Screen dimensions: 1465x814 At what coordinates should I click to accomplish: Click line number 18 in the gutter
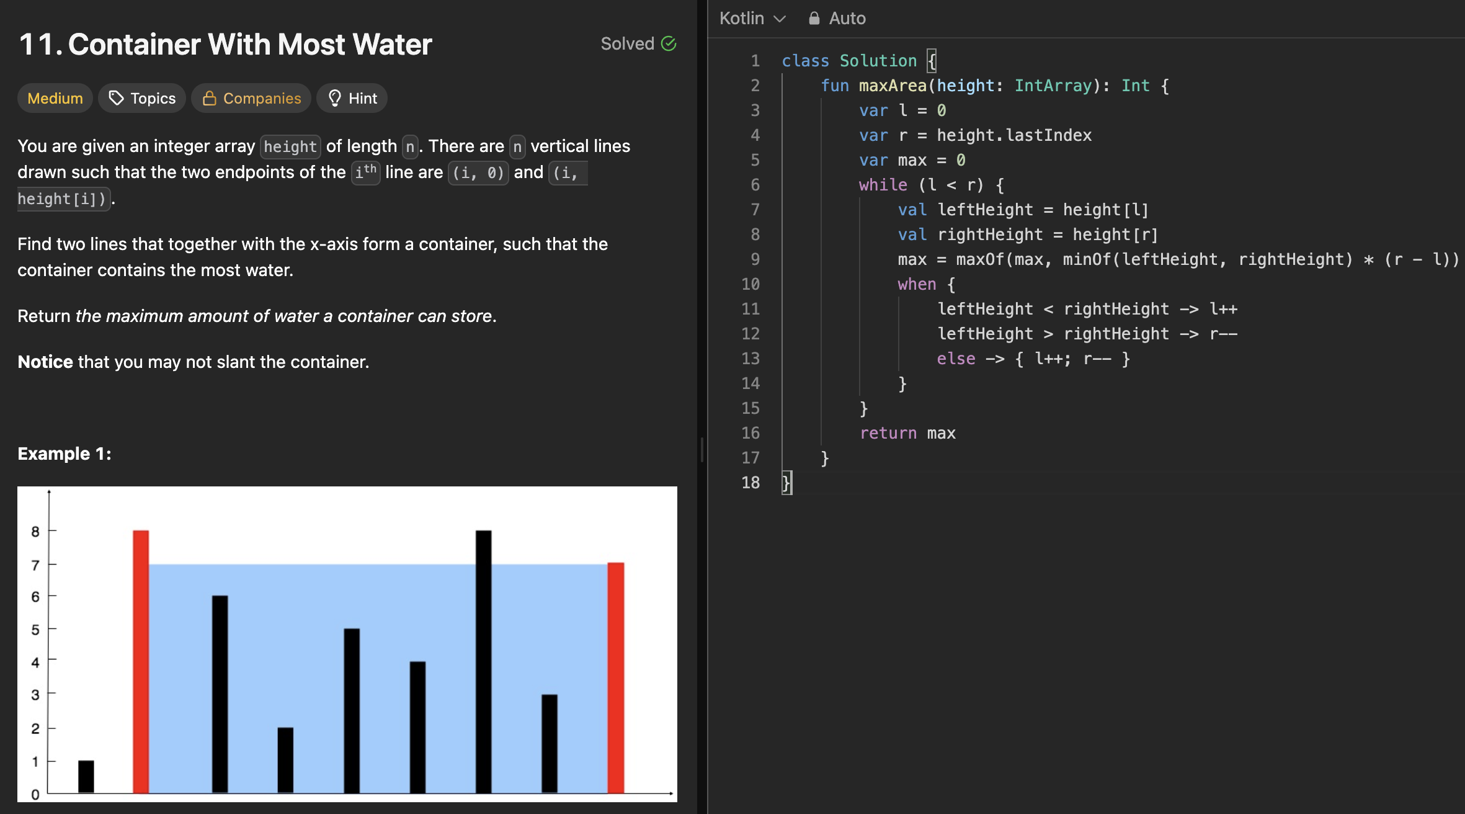750,483
